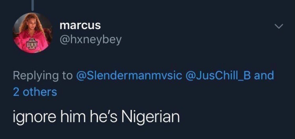Click the thread connector line above avatar
This screenshot has height=139, width=295.
33,5
